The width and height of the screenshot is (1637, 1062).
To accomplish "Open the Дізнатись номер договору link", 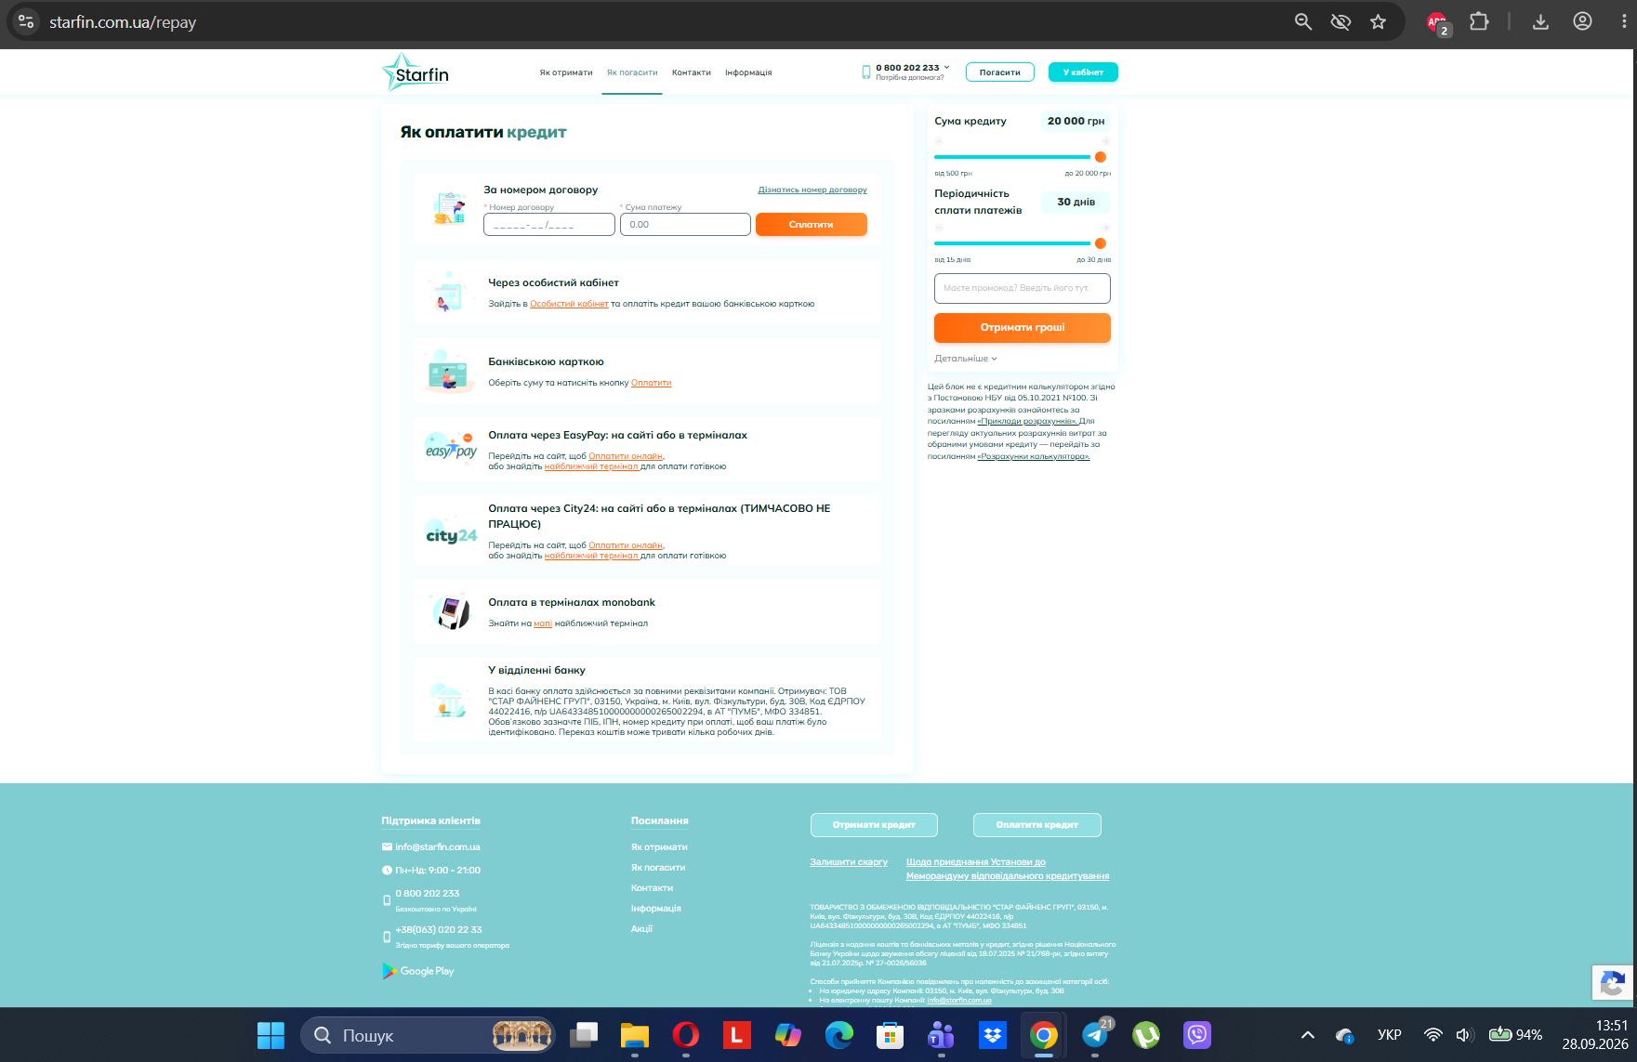I will click(x=812, y=190).
